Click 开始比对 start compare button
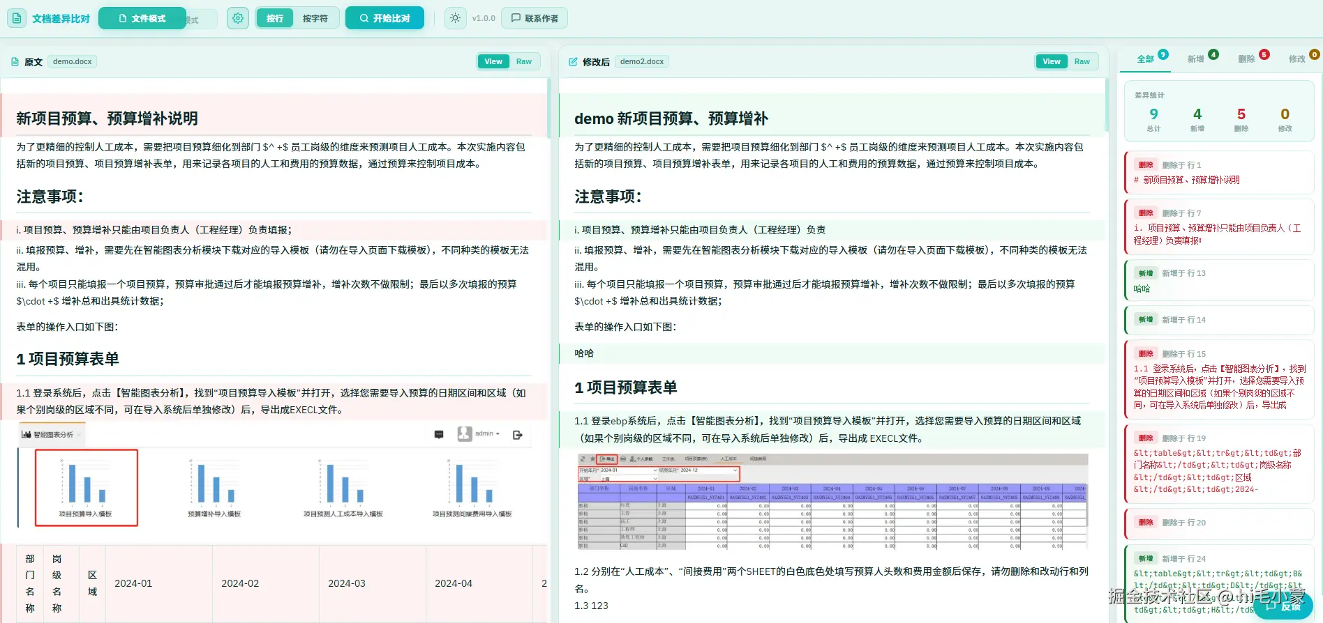Viewport: 1323px width, 623px height. [x=384, y=18]
